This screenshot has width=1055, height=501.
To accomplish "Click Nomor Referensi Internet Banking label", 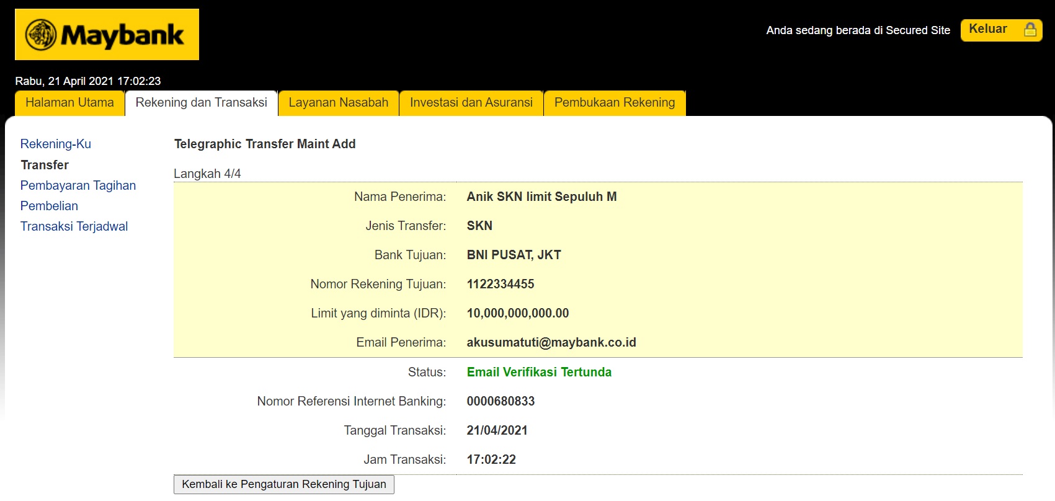I will coord(352,401).
